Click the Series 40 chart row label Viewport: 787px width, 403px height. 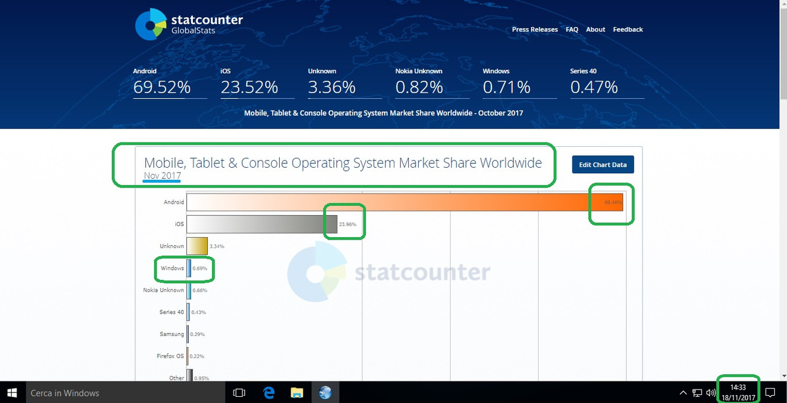pyautogui.click(x=172, y=312)
